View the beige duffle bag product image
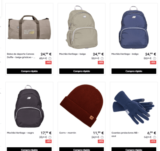Viewport: 160px width, 151px height. click(x=29, y=27)
